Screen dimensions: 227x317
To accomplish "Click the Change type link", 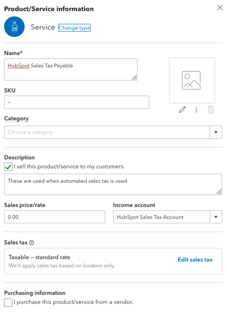I will [74, 28].
